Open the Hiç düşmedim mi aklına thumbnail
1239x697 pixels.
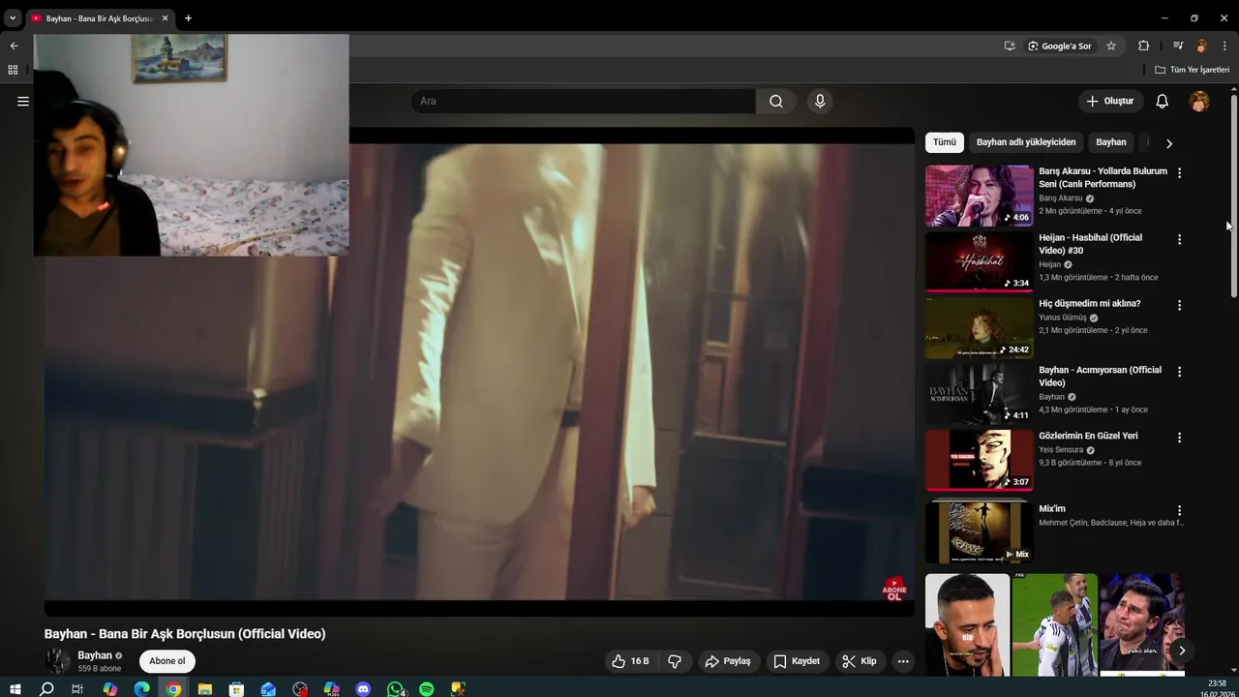[x=979, y=327]
